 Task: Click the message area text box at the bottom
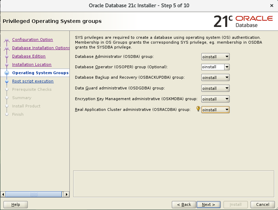[x=174, y=184]
